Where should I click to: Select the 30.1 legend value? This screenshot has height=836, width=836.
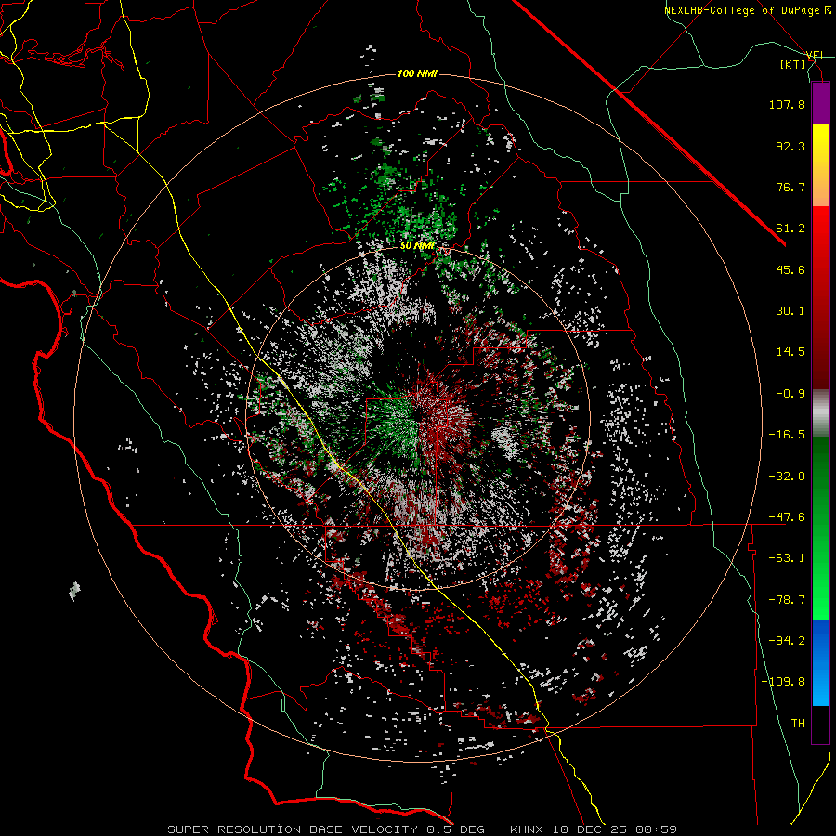pyautogui.click(x=790, y=311)
